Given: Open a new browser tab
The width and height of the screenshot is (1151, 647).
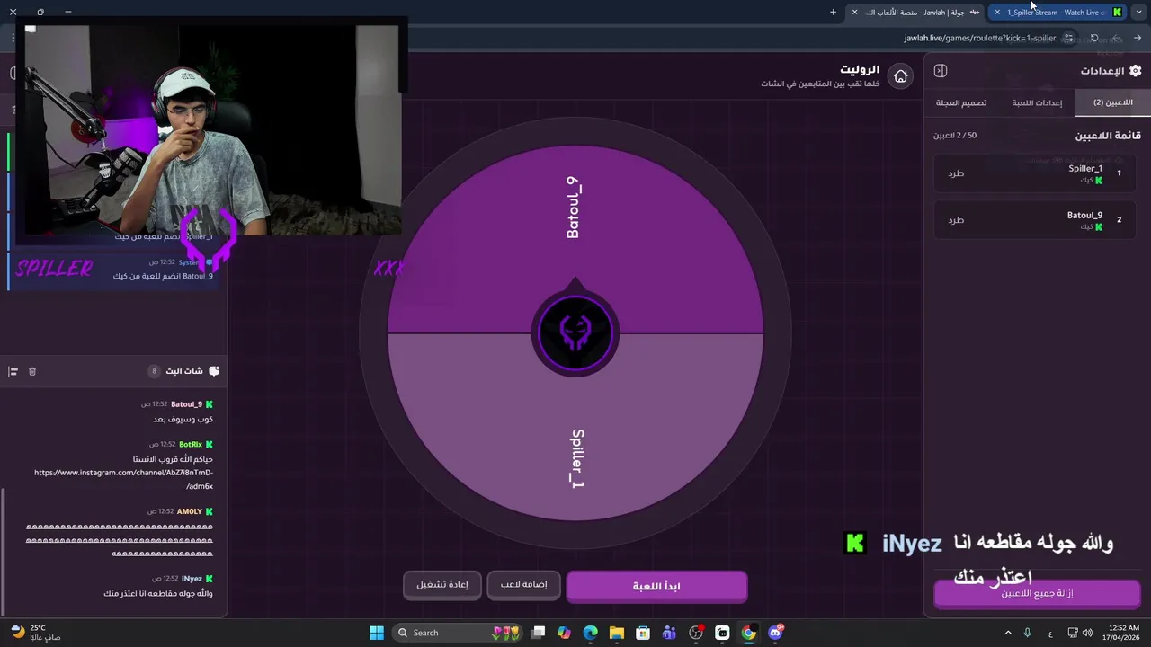Looking at the screenshot, I should coord(833,13).
